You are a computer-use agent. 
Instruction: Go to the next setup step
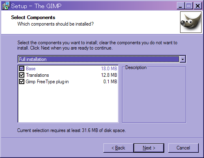[149, 148]
